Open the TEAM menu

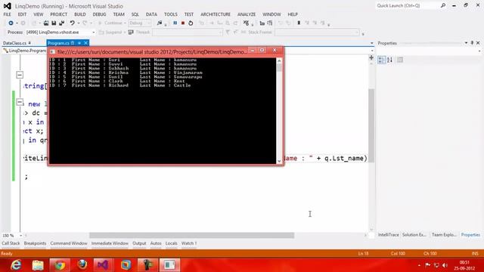[x=119, y=14]
